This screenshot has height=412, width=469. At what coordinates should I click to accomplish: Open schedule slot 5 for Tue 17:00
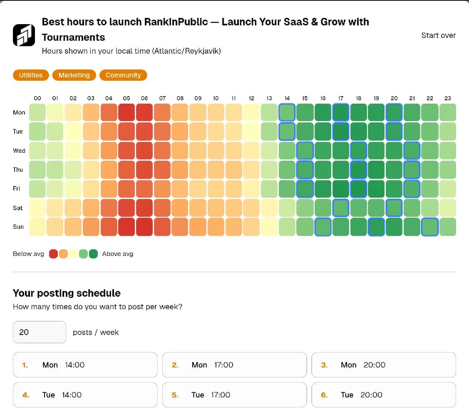pos(234,395)
